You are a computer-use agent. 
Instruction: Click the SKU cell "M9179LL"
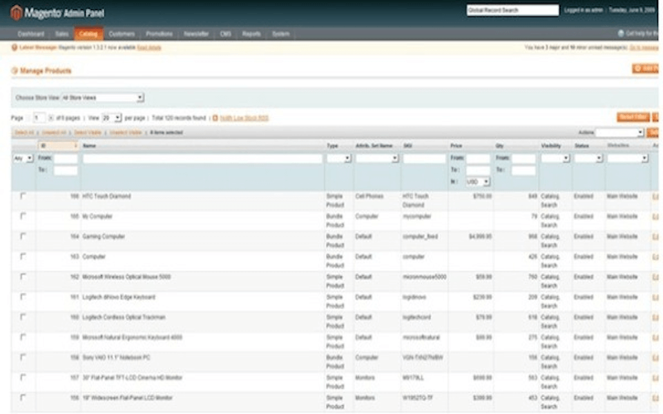click(x=413, y=378)
